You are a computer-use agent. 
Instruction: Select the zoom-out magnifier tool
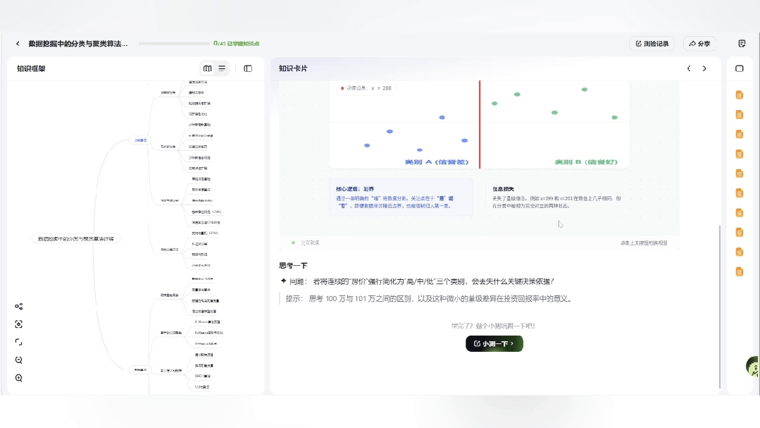click(18, 360)
